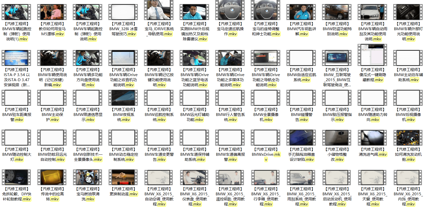
Task: Click the BMW胎压报警指示.mkv file icon
Action: point(337,98)
